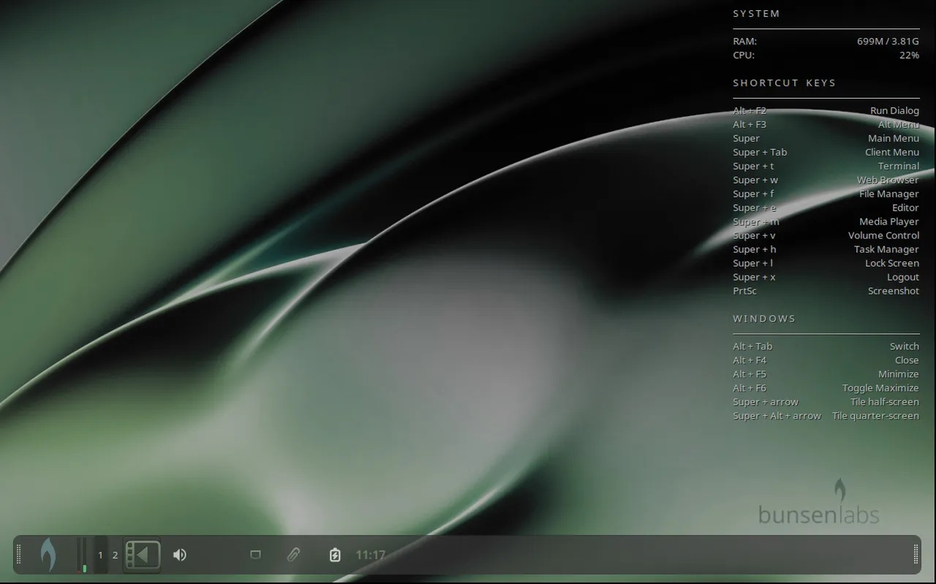The image size is (936, 584).
Task: Open the paperclip clipboard manager icon
Action: click(293, 555)
